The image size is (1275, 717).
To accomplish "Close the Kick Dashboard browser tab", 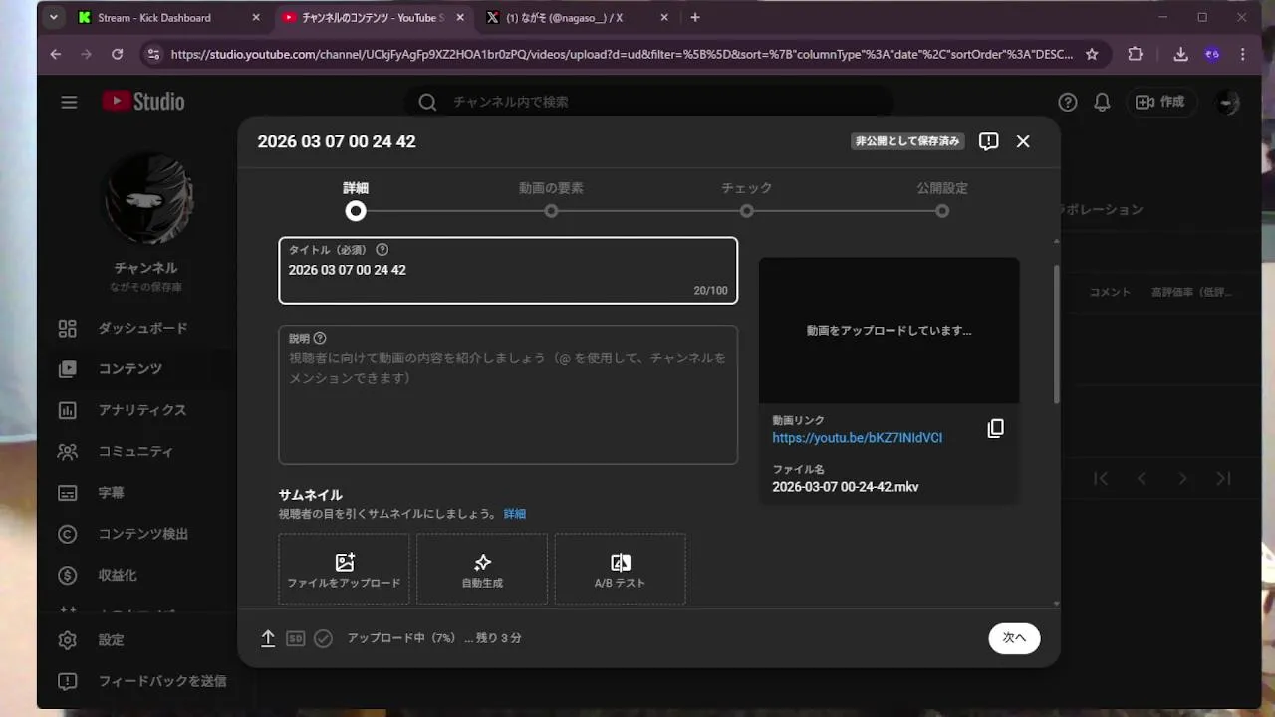I will click(256, 18).
